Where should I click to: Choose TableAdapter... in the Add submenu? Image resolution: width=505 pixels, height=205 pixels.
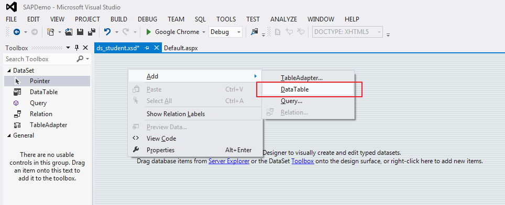coord(309,78)
